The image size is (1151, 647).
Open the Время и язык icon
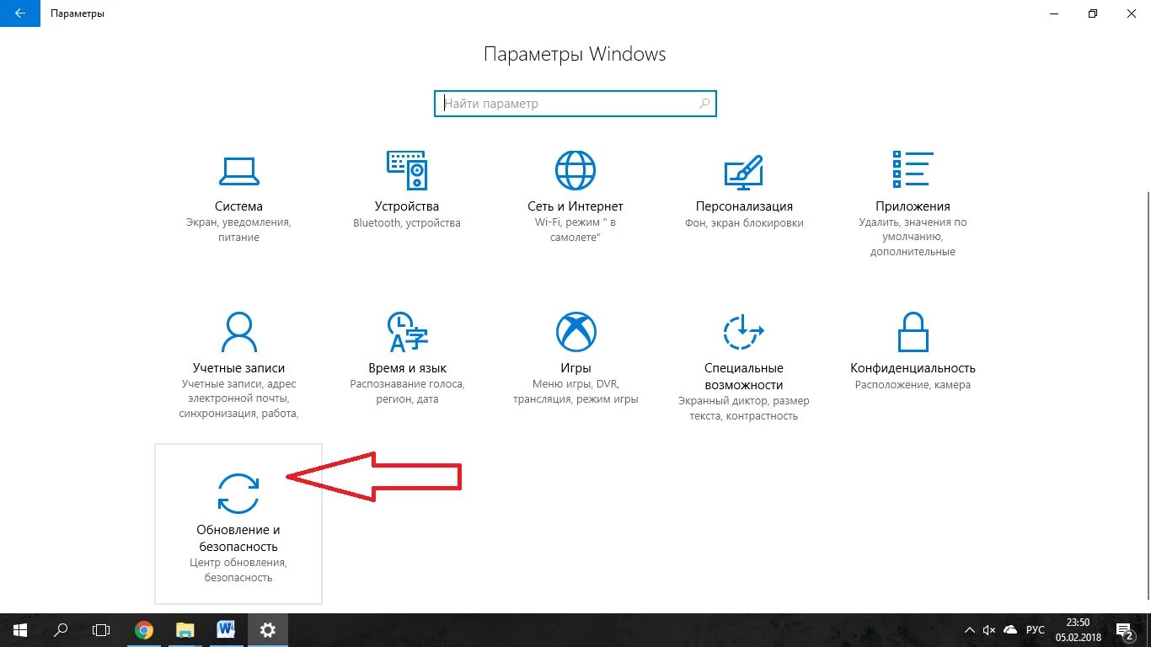(407, 332)
